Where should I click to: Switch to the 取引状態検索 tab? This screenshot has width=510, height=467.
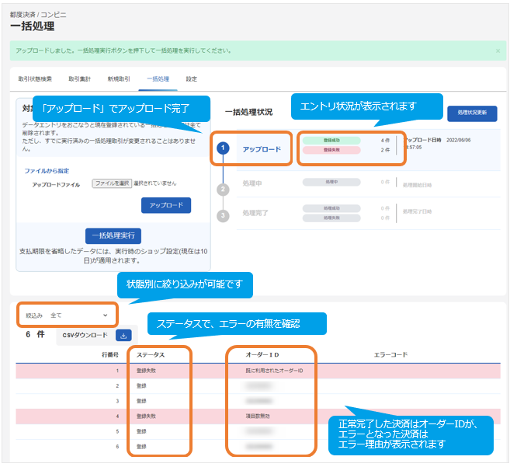[x=35, y=79]
